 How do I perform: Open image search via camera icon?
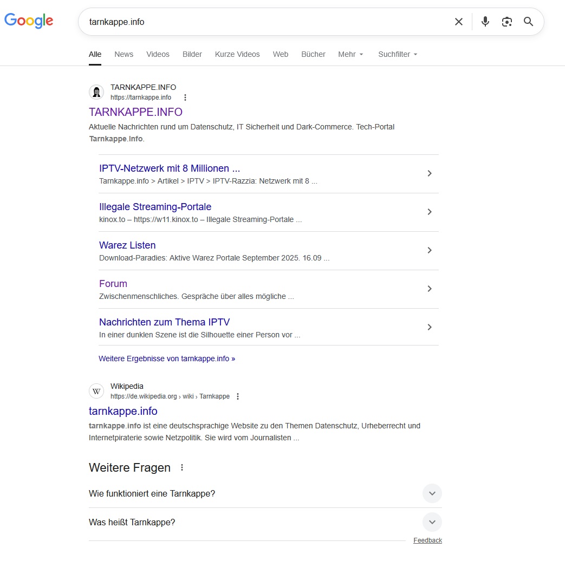pyautogui.click(x=507, y=22)
